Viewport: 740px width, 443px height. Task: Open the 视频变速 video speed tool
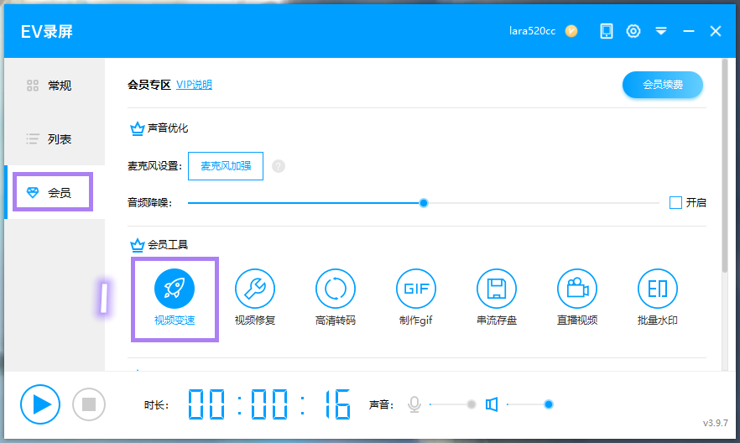(x=175, y=289)
